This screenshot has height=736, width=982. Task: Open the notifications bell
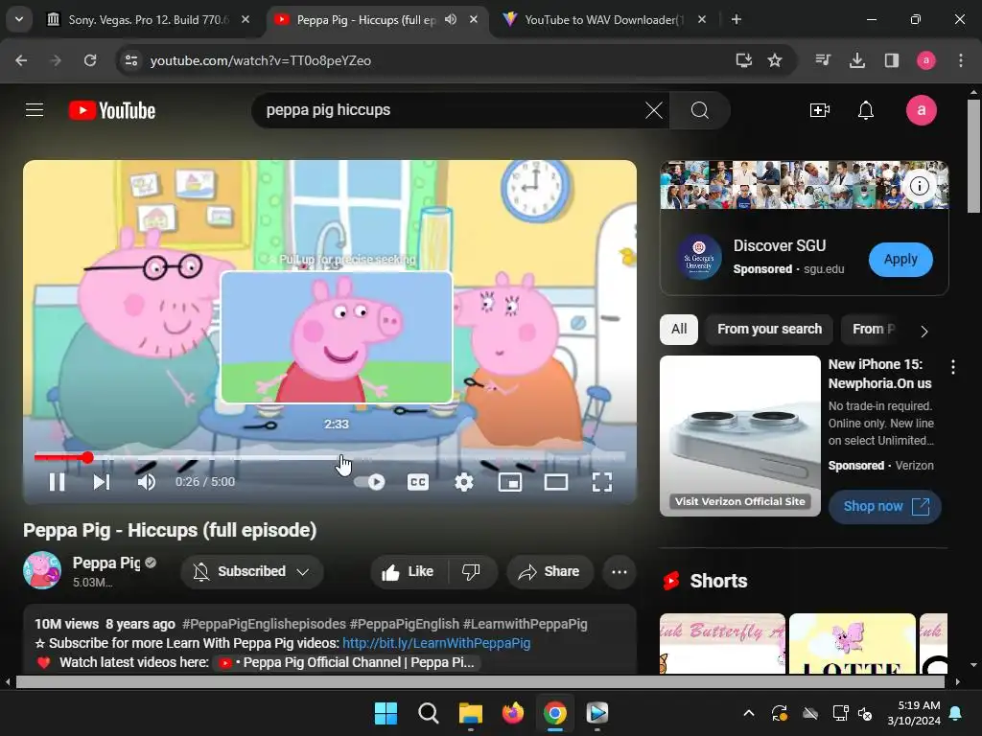tap(866, 111)
